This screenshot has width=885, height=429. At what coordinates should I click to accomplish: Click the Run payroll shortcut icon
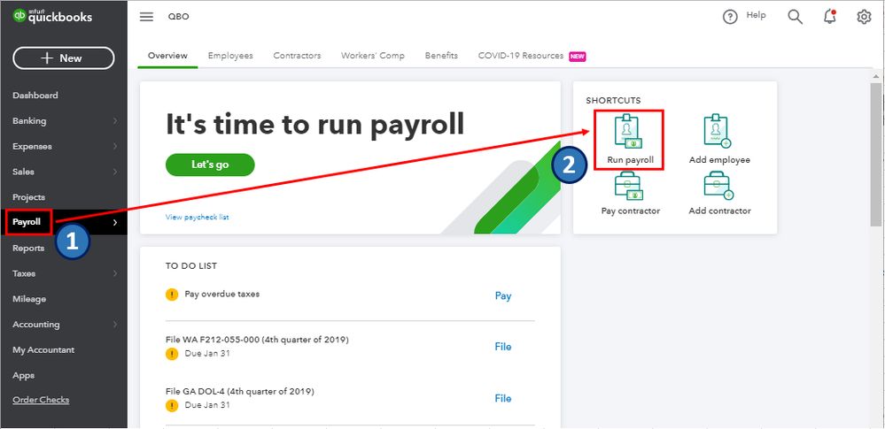(629, 131)
